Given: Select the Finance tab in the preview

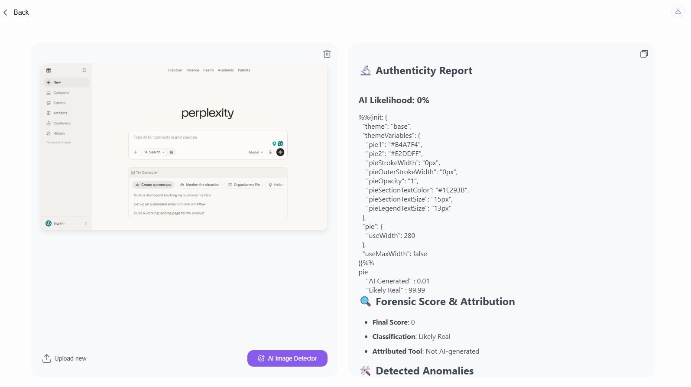Looking at the screenshot, I should (x=193, y=70).
